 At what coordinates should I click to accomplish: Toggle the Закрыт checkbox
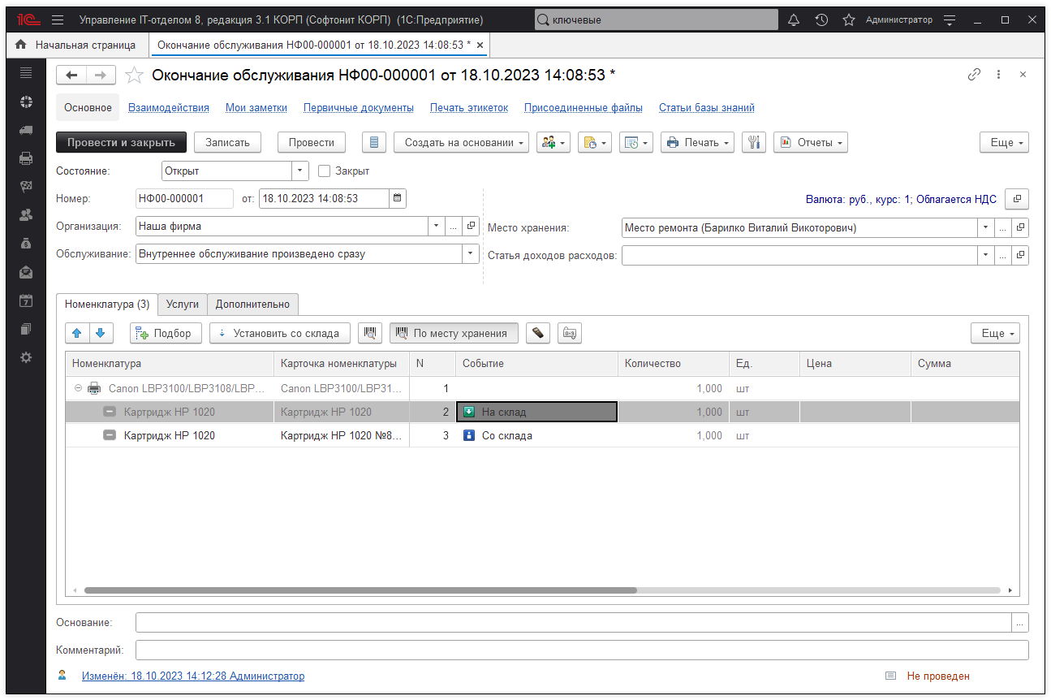click(x=325, y=171)
